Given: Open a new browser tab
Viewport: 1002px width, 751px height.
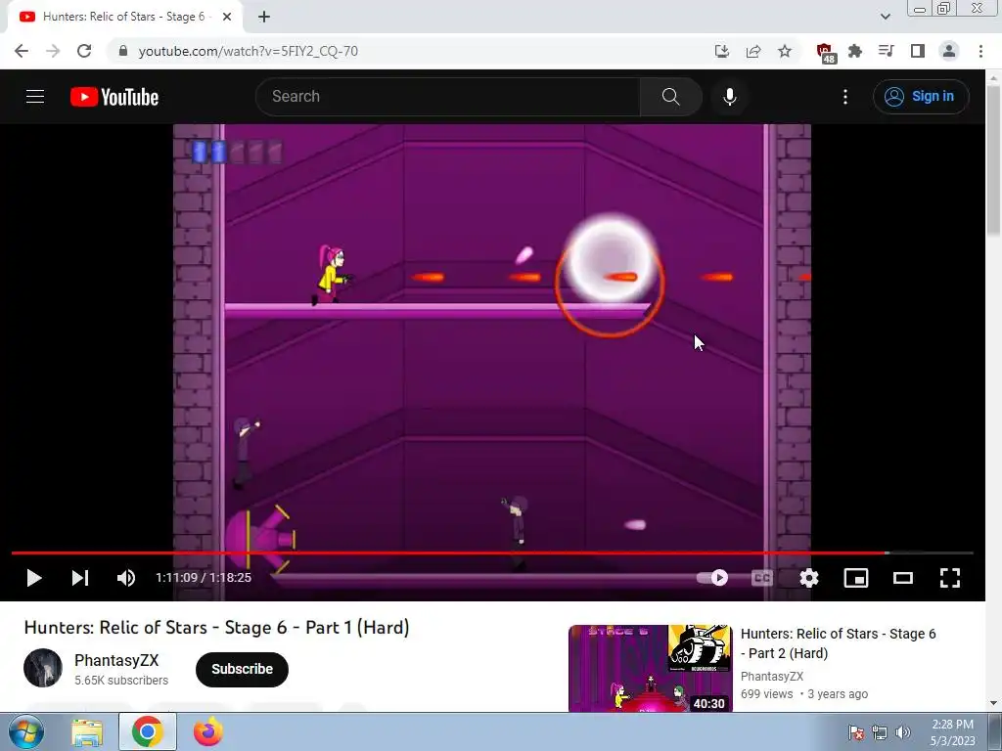Looking at the screenshot, I should (264, 18).
